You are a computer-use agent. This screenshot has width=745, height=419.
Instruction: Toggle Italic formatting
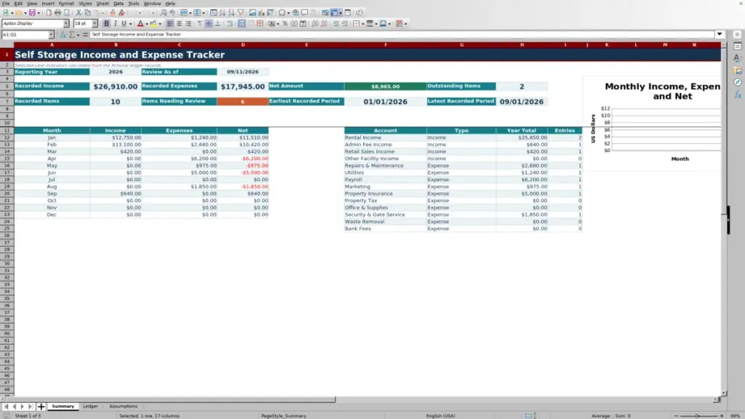tap(115, 23)
